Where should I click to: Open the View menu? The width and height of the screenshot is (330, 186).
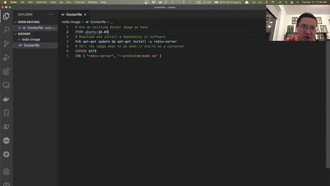(x=53, y=2)
